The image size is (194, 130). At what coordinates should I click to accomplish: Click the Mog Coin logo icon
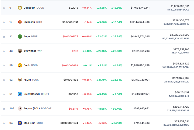pos(20,123)
